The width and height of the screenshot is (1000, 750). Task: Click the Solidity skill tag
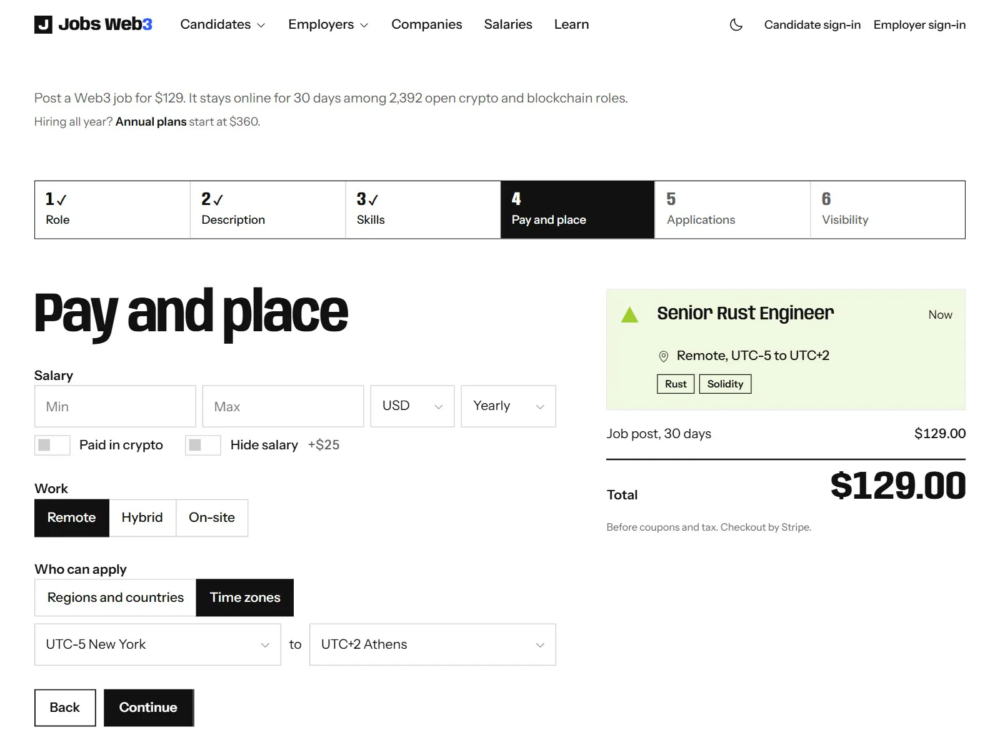coord(725,384)
